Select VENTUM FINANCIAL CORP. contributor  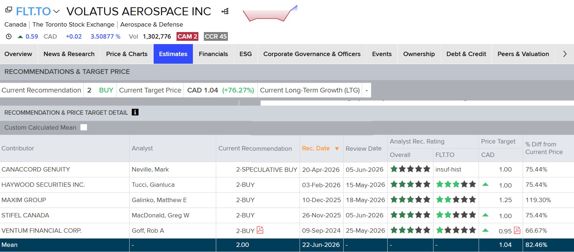pos(41,231)
